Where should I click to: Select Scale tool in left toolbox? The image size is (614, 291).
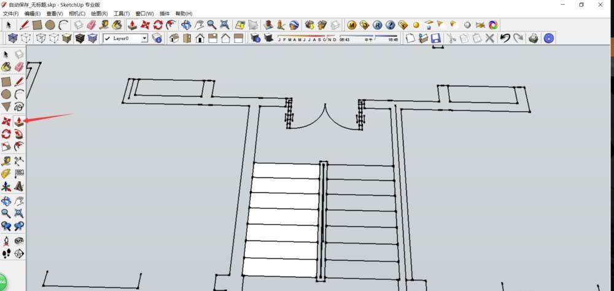6,147
